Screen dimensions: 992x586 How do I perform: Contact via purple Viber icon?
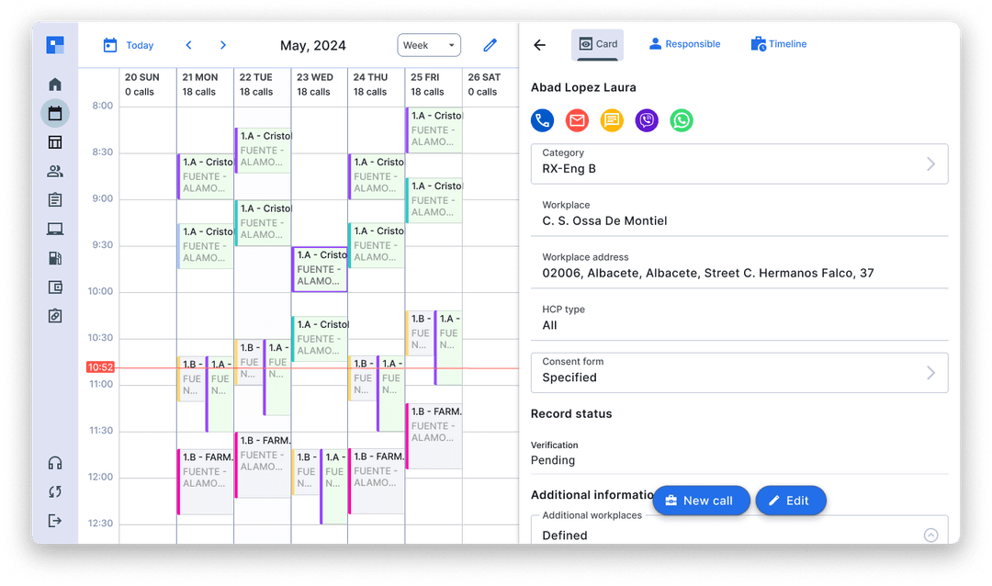(647, 120)
